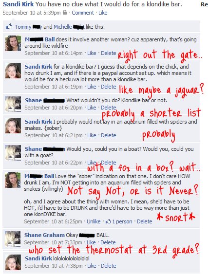Click the privacy lock icon on the post
This screenshot has height=274, width=208.
[65, 12]
